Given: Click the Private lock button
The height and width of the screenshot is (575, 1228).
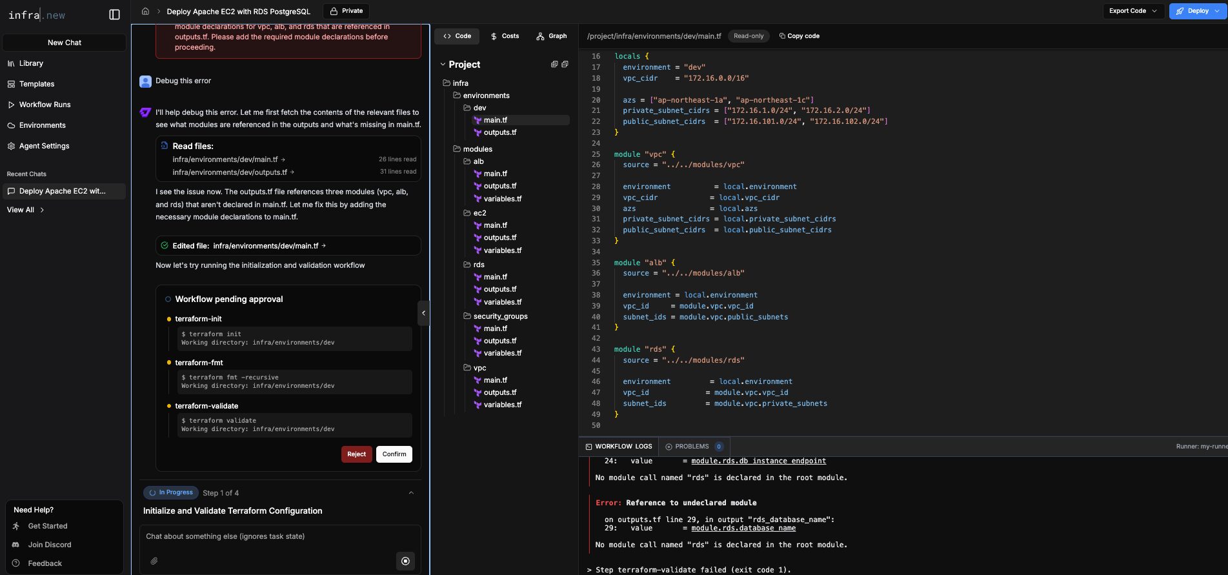Looking at the screenshot, I should [x=346, y=11].
